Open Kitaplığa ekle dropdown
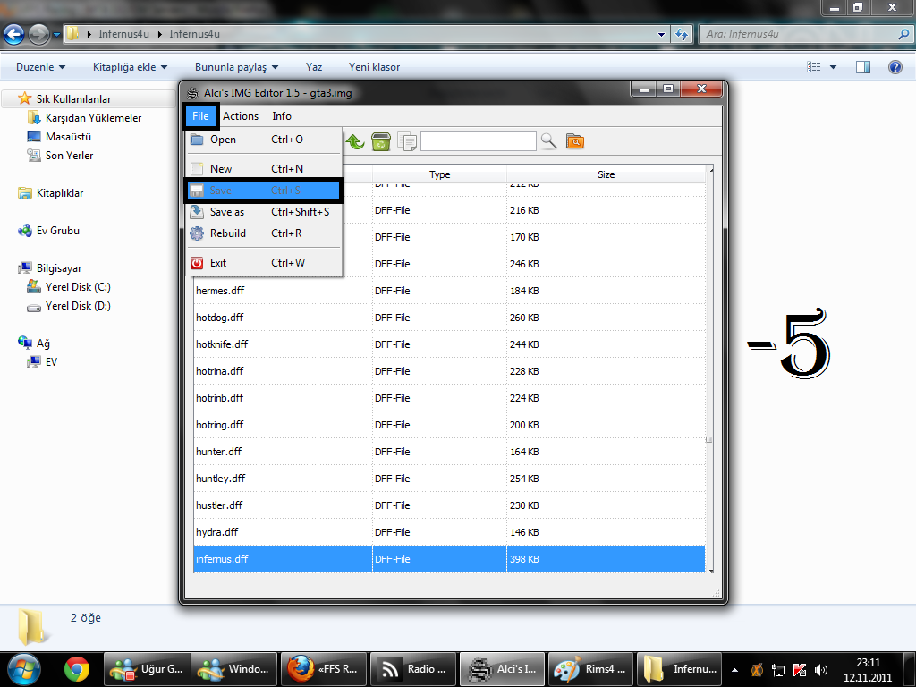The height and width of the screenshot is (687, 916). (130, 67)
